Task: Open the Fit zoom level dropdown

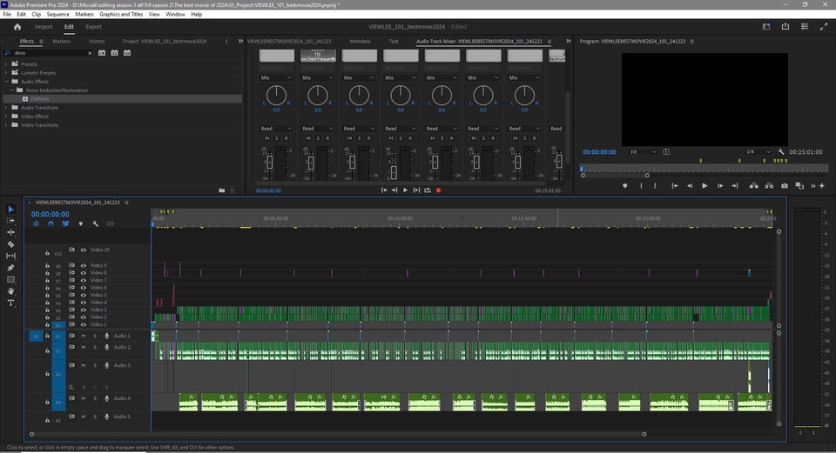Action: 644,151
